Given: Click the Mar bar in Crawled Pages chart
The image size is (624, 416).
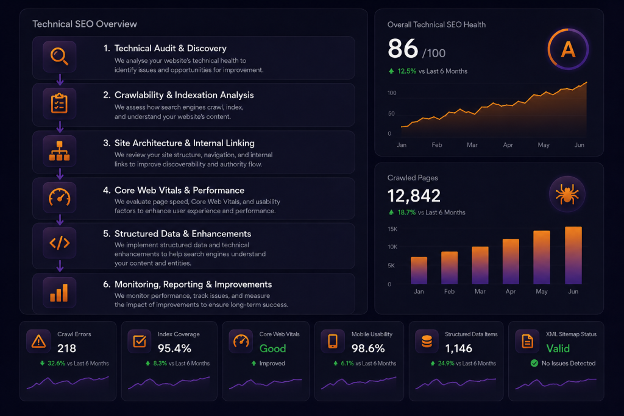Looking at the screenshot, I should [x=480, y=266].
